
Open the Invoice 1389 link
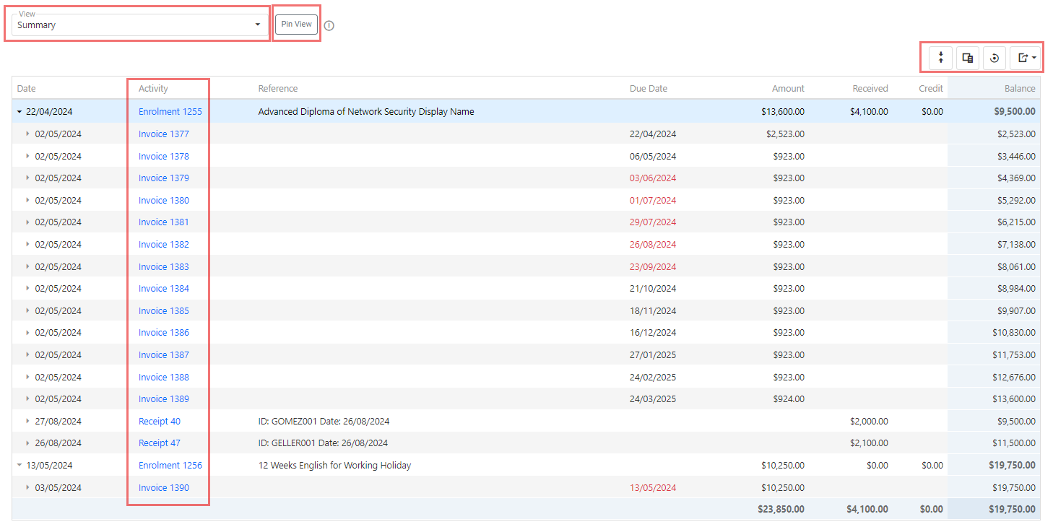click(x=163, y=399)
